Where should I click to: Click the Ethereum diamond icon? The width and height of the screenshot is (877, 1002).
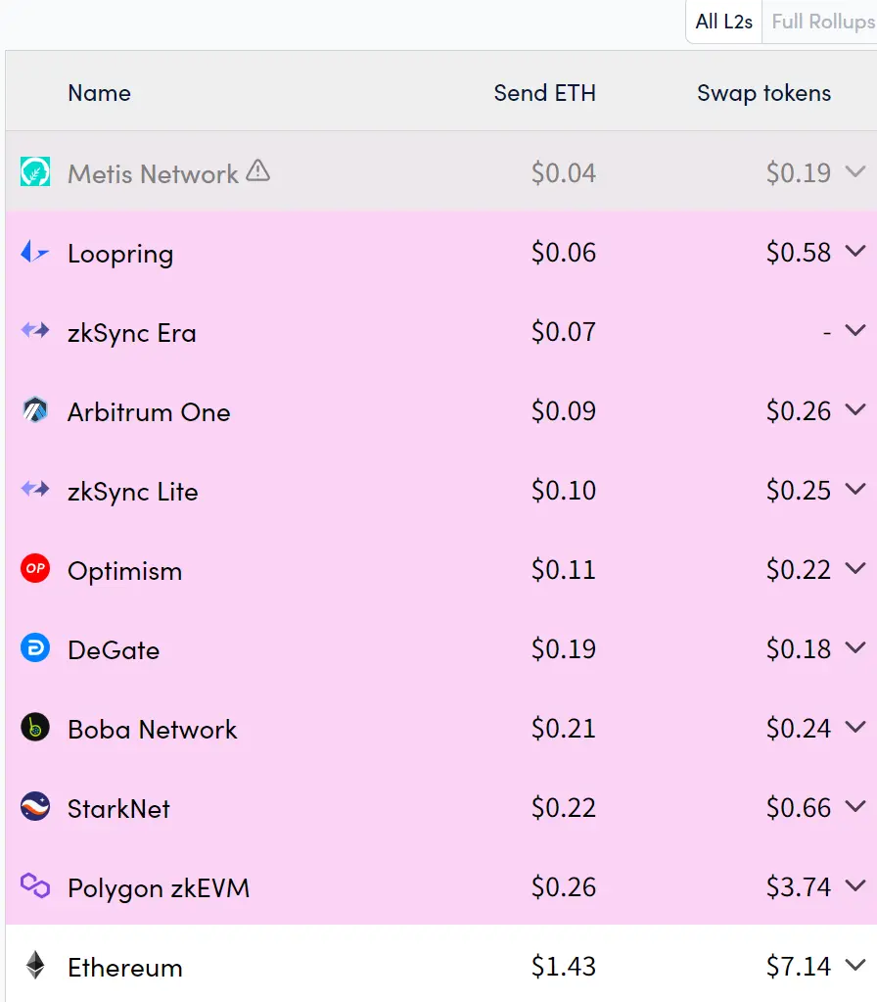coord(35,966)
